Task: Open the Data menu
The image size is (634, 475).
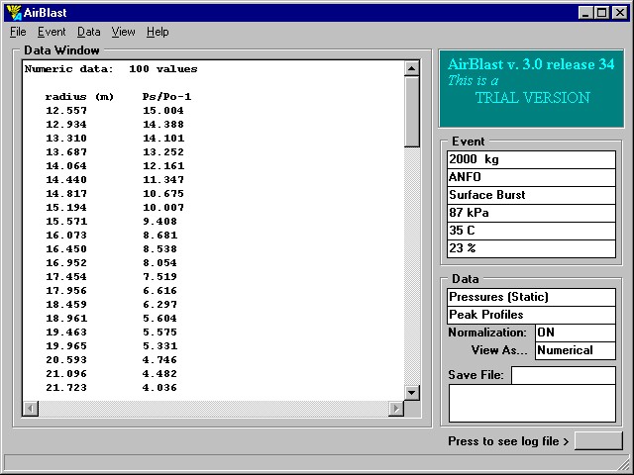Action: pyautogui.click(x=88, y=32)
